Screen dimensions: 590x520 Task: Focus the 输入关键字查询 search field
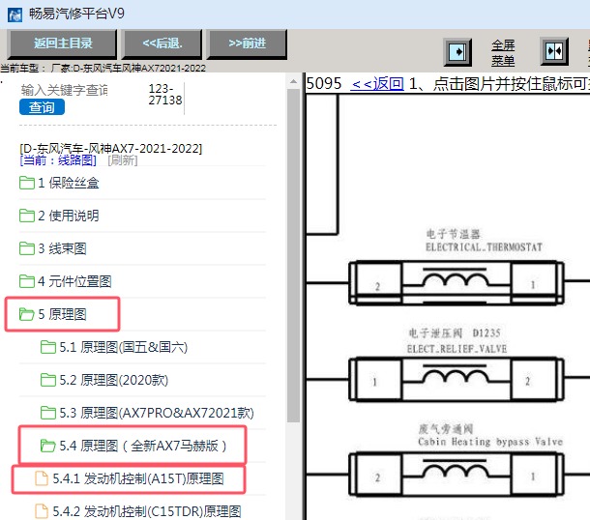click(x=65, y=90)
